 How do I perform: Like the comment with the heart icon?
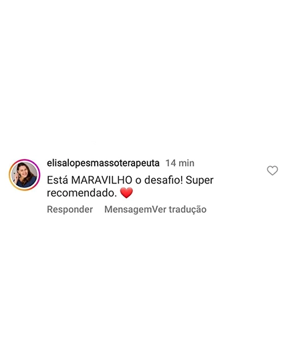[272, 171]
